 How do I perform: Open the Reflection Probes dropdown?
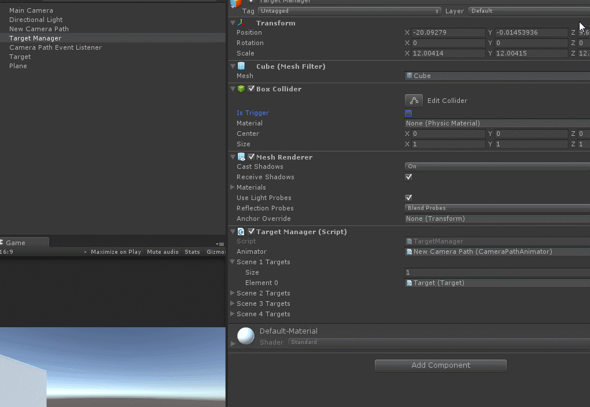[497, 208]
